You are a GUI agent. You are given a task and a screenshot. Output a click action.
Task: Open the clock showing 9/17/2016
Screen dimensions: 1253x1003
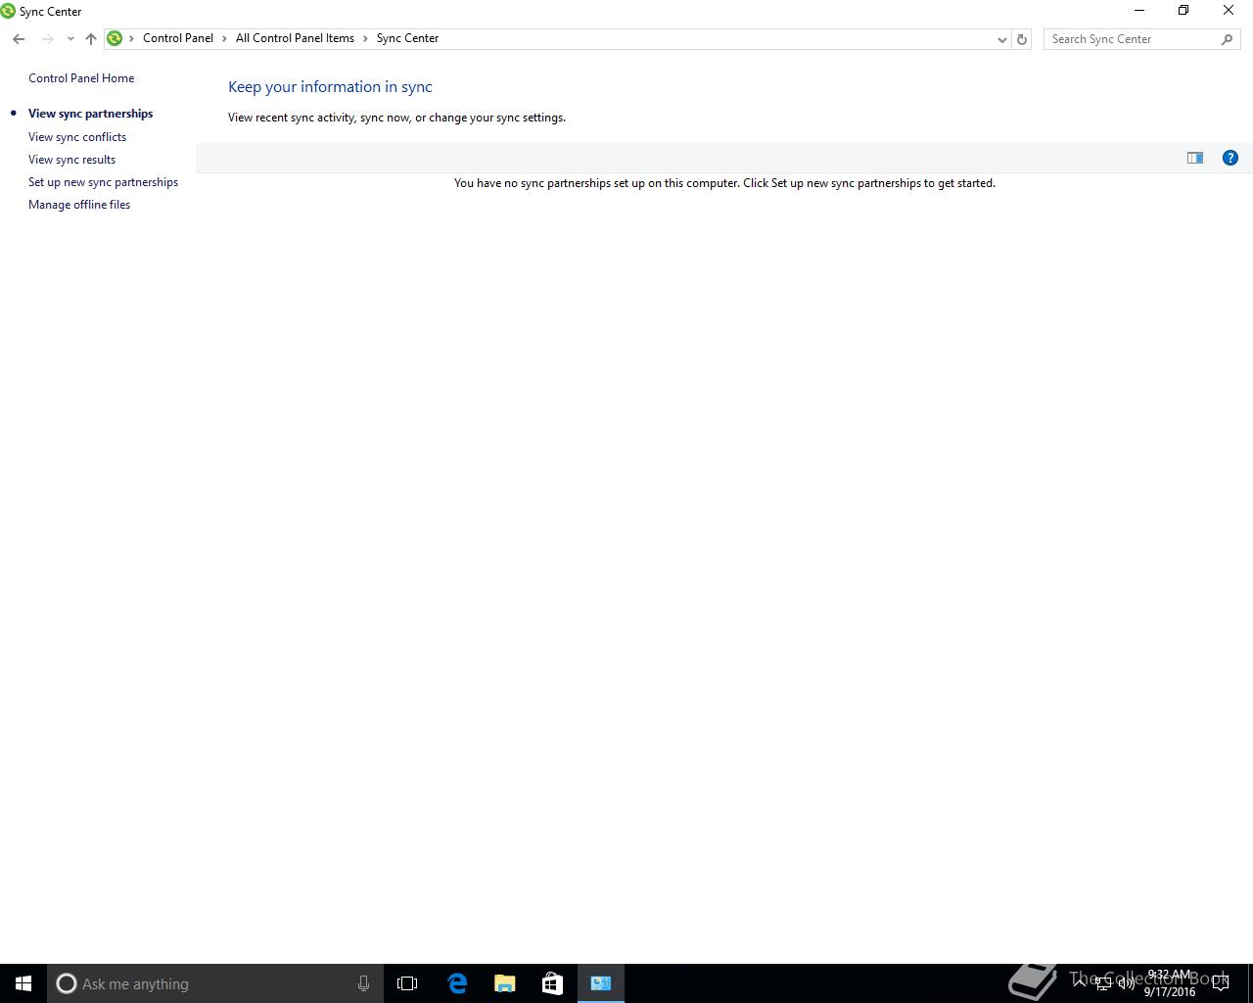(x=1170, y=983)
